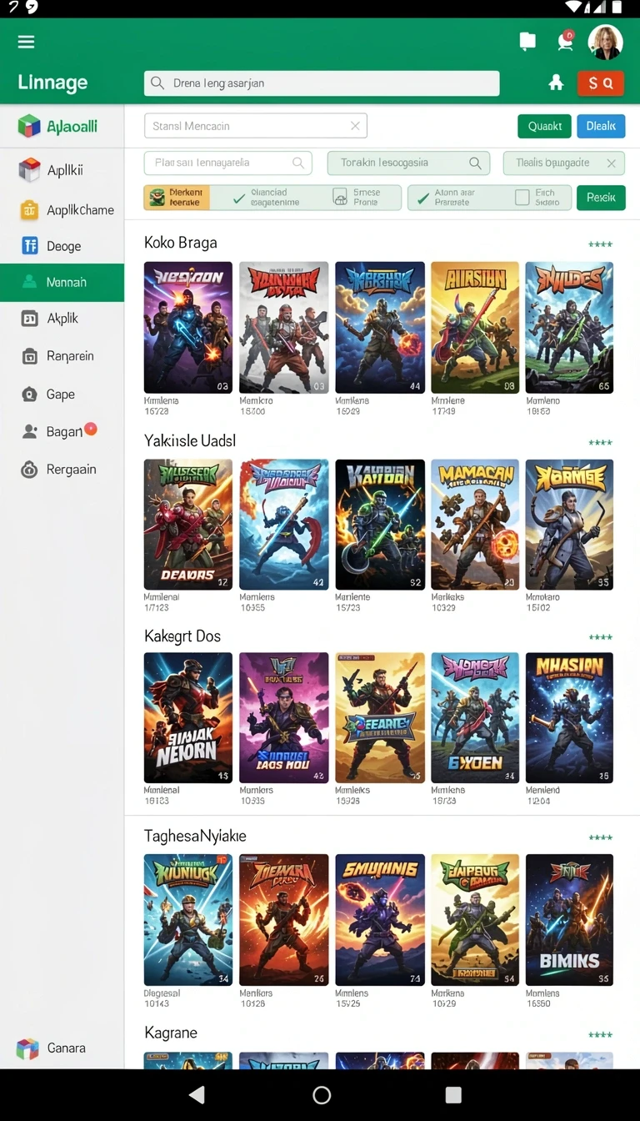640x1121 pixels.
Task: Click magnifier in Plansan lennayarelia field
Action: (298, 163)
